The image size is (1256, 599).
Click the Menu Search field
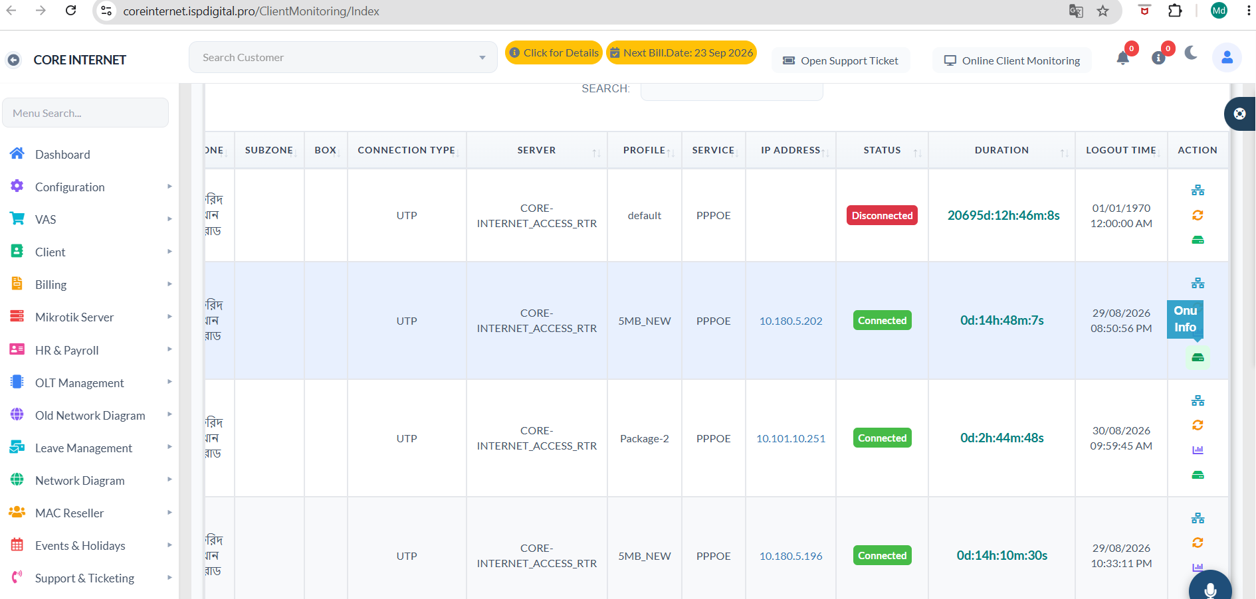86,113
